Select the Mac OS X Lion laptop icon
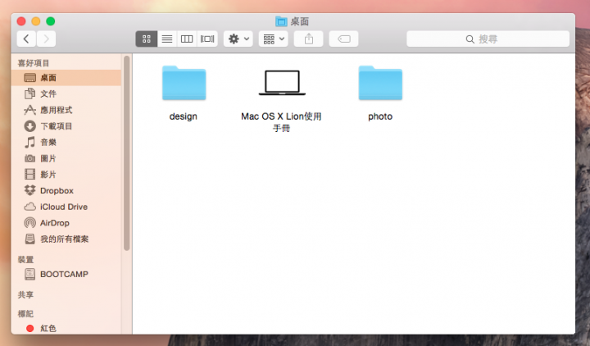The image size is (590, 346). 282,83
